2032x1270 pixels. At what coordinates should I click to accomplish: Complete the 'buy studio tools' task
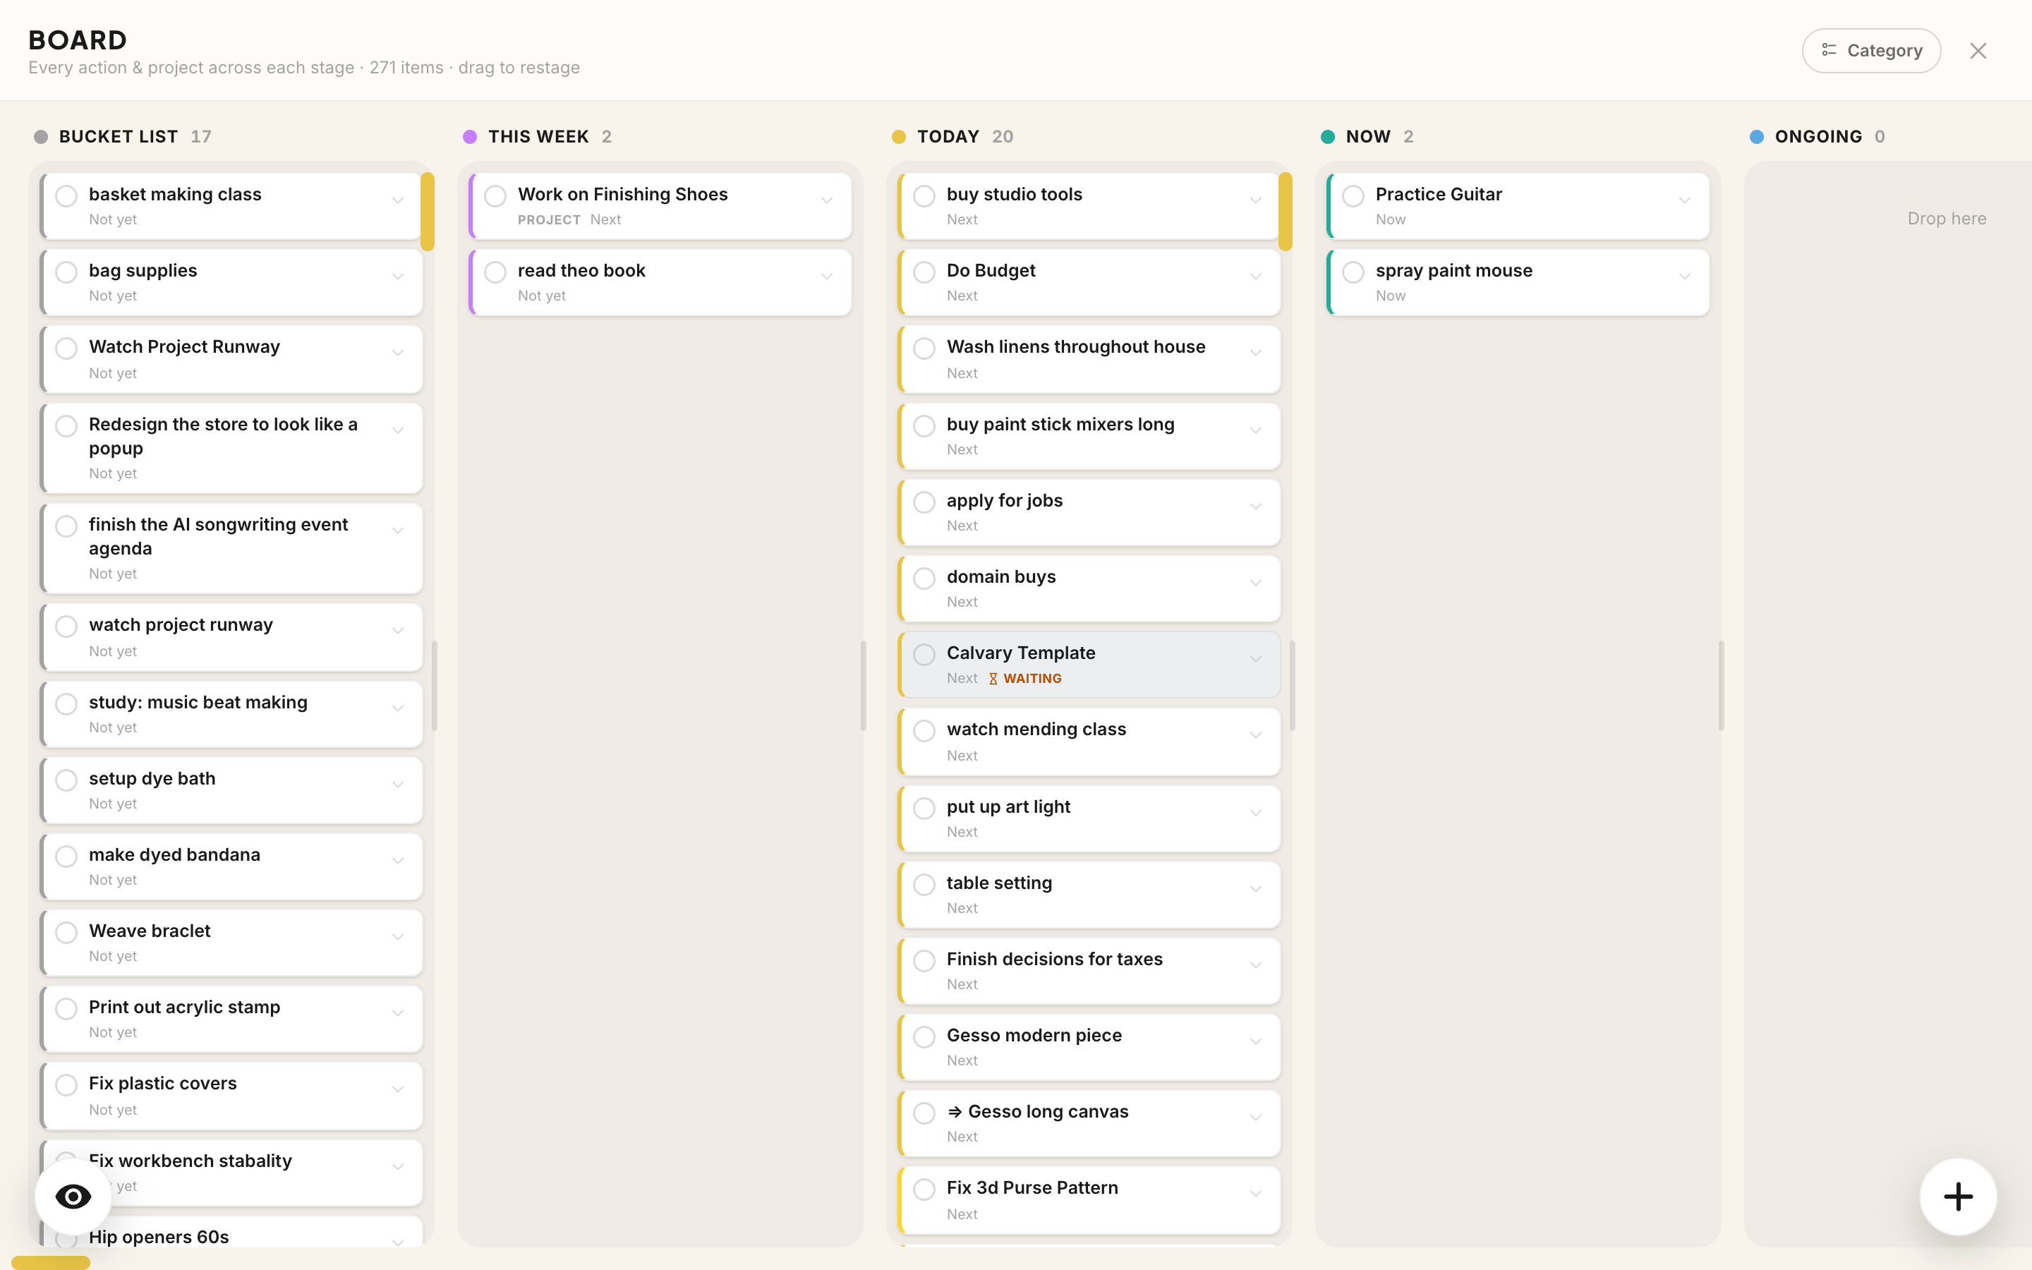(924, 195)
